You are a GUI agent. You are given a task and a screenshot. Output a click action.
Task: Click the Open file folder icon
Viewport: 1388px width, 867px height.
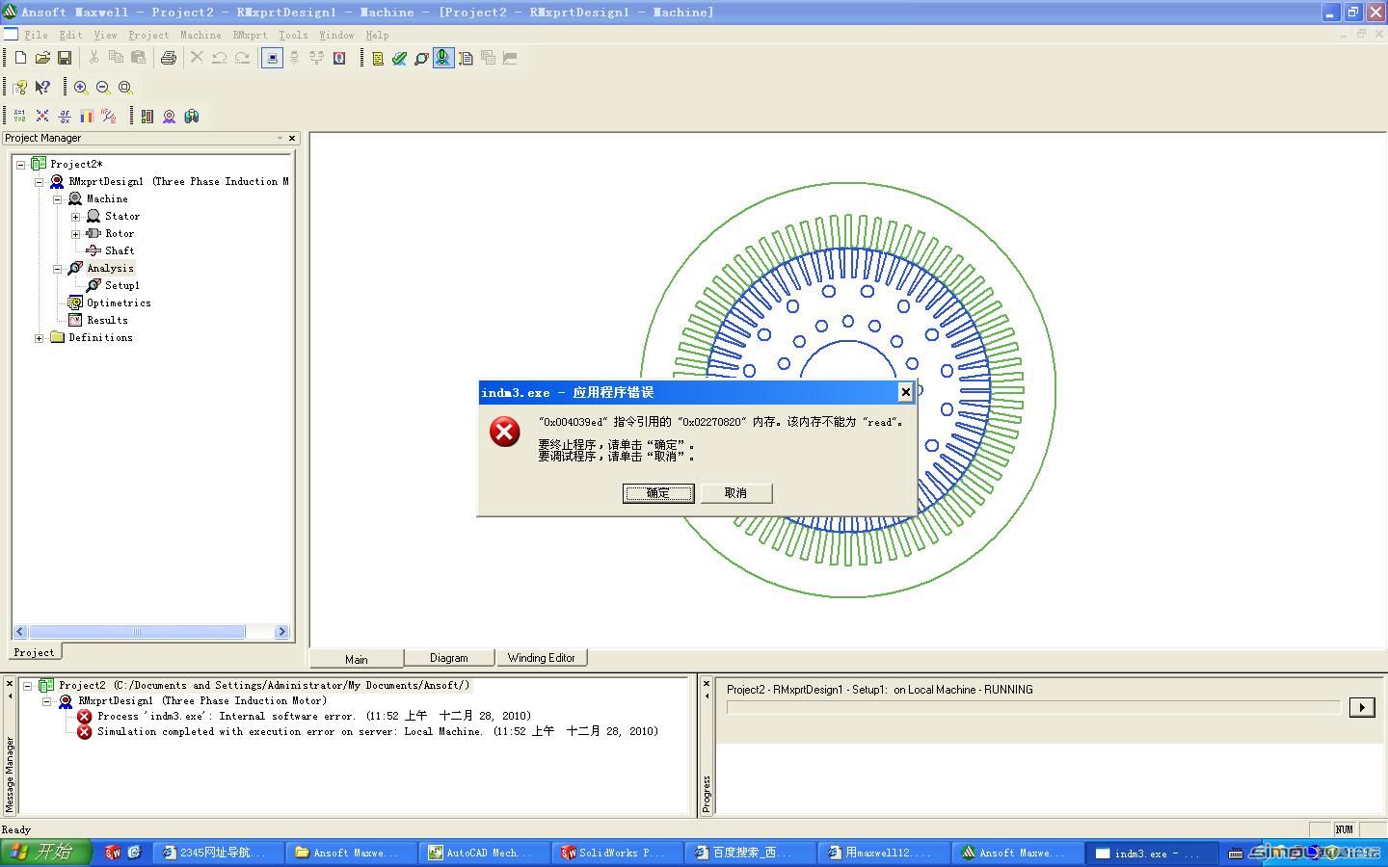coord(42,58)
